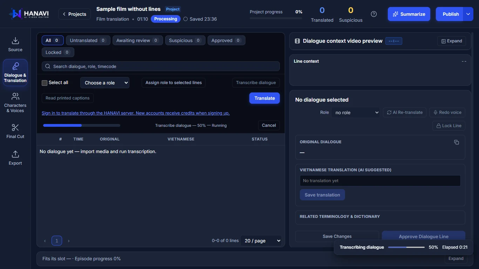The image size is (479, 269).
Task: Click the help question mark icon
Action: (374, 14)
